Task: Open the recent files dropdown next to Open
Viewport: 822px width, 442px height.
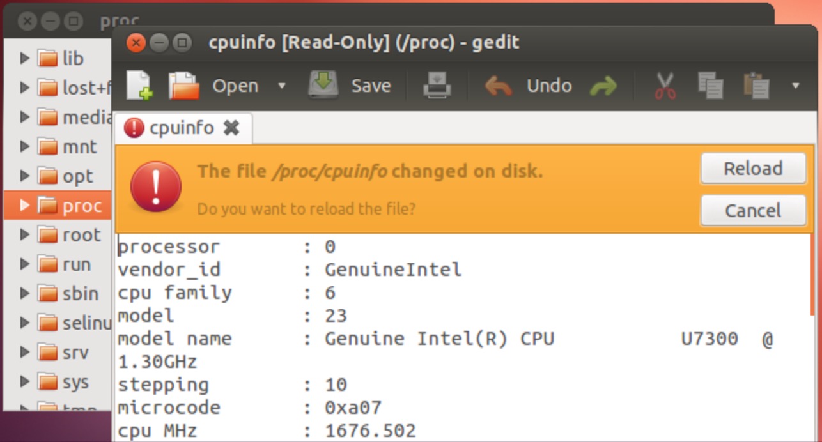Action: click(281, 86)
